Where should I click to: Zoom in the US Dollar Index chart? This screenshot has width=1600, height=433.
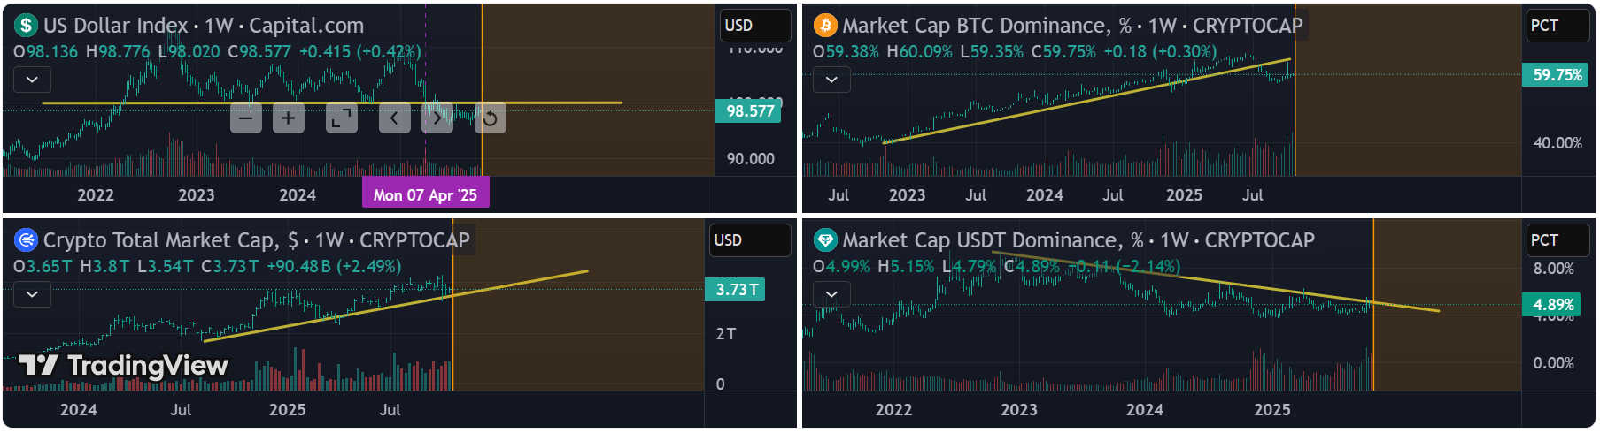(x=289, y=118)
